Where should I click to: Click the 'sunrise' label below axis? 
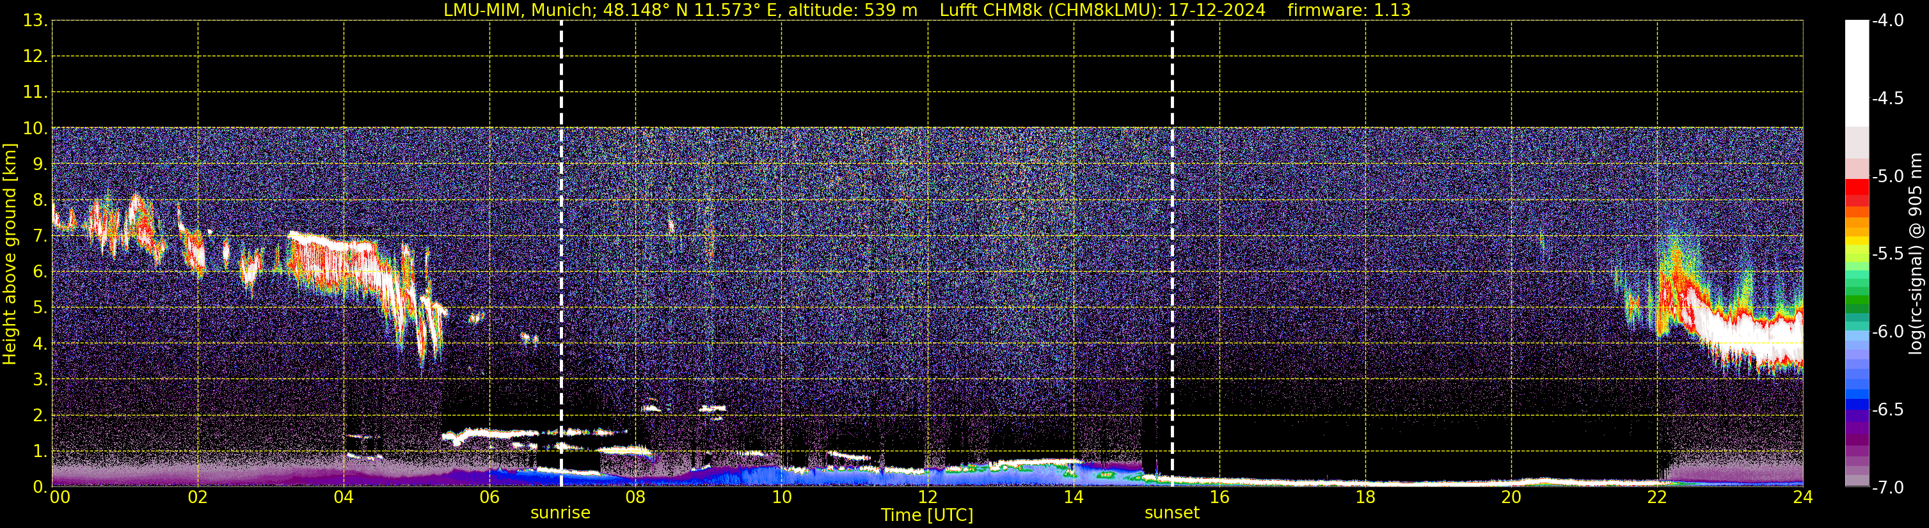(560, 513)
